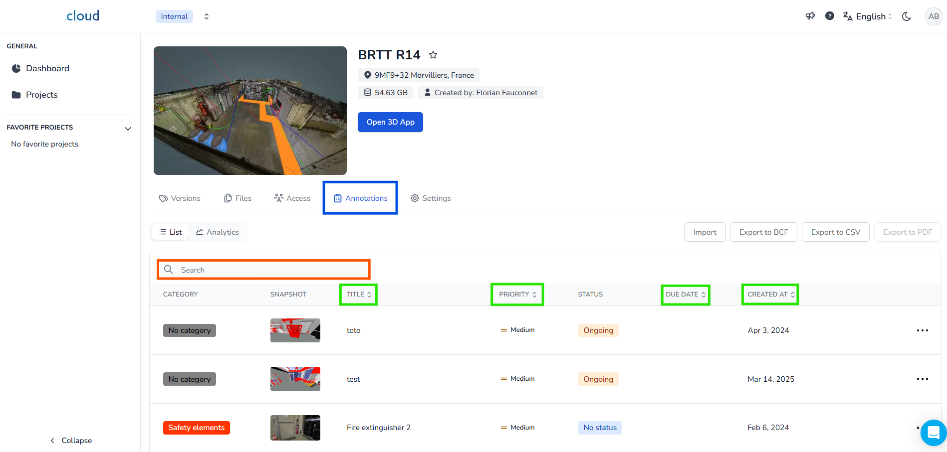Click the Export to CSV button
The width and height of the screenshot is (947, 452).
(835, 232)
